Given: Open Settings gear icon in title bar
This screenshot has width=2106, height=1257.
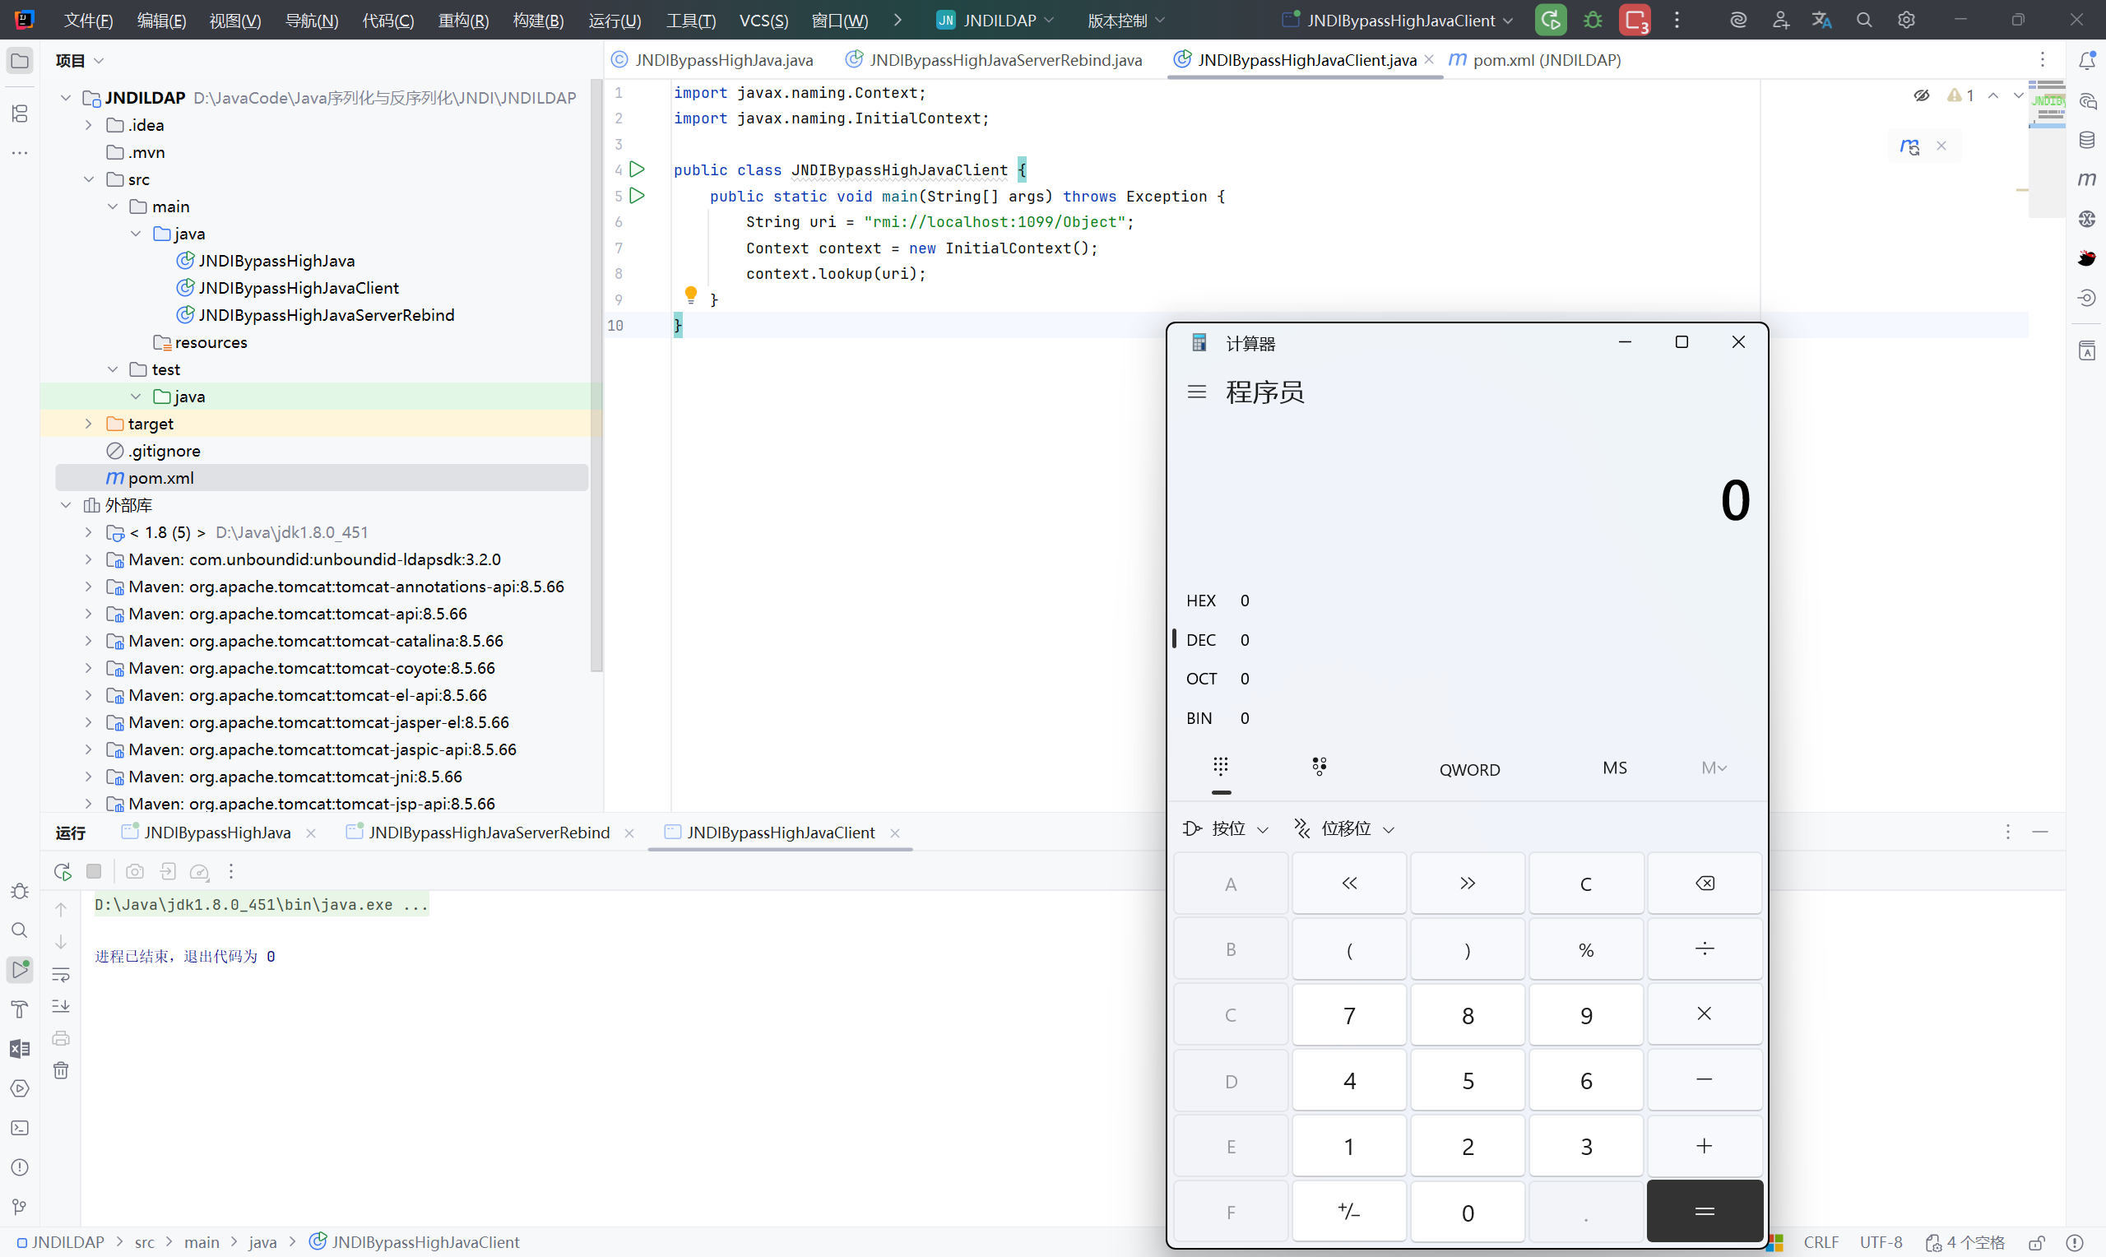Looking at the screenshot, I should pyautogui.click(x=1905, y=21).
